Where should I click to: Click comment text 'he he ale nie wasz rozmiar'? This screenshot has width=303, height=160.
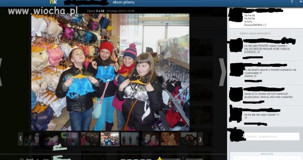coord(261,115)
